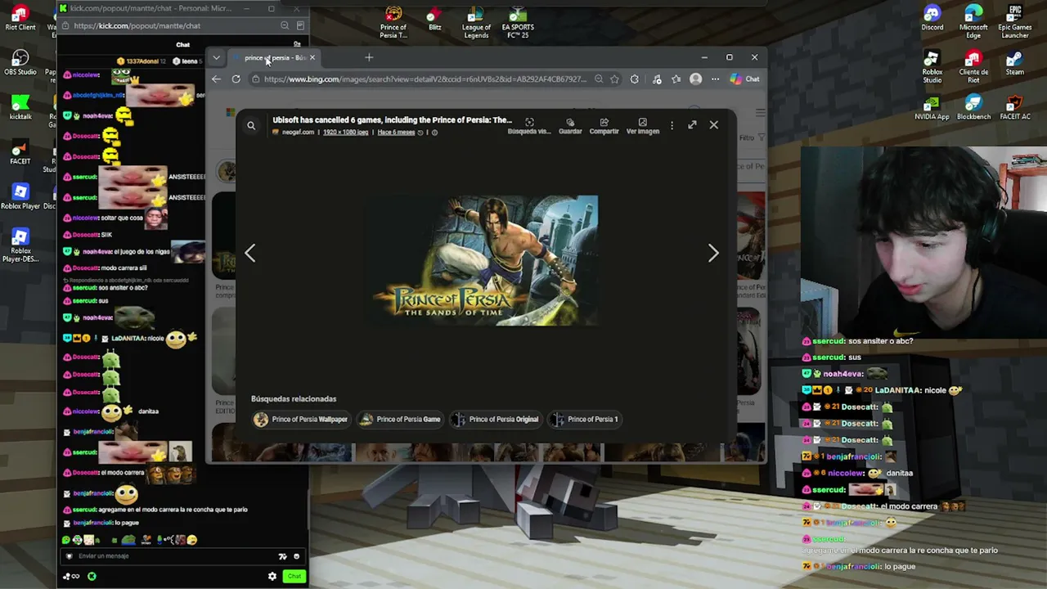
Task: Open the Edge extensions puzzle icon
Action: point(635,79)
